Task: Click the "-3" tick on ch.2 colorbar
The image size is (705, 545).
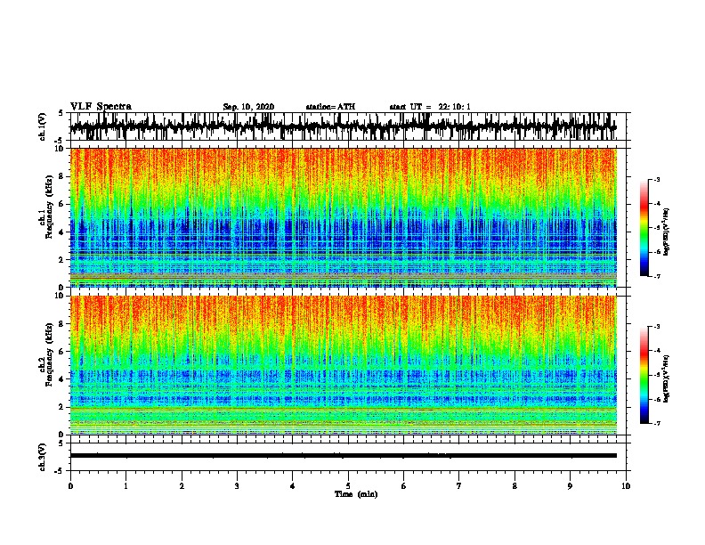Action: point(657,327)
